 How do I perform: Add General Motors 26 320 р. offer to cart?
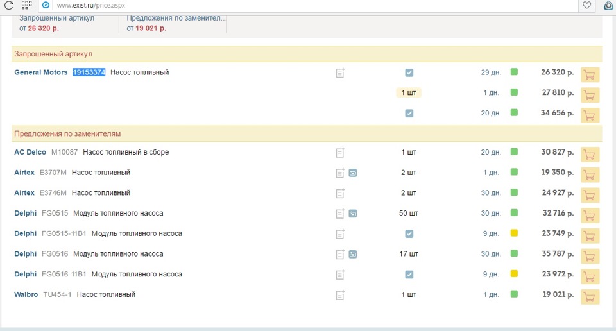(x=590, y=74)
